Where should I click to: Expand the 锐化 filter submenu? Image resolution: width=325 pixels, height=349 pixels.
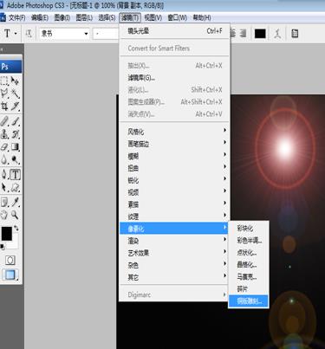point(174,180)
